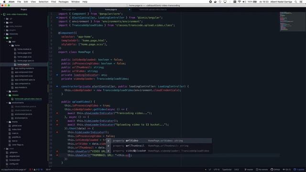Open the Selection menu
306x172 pixels.
coord(44,2)
